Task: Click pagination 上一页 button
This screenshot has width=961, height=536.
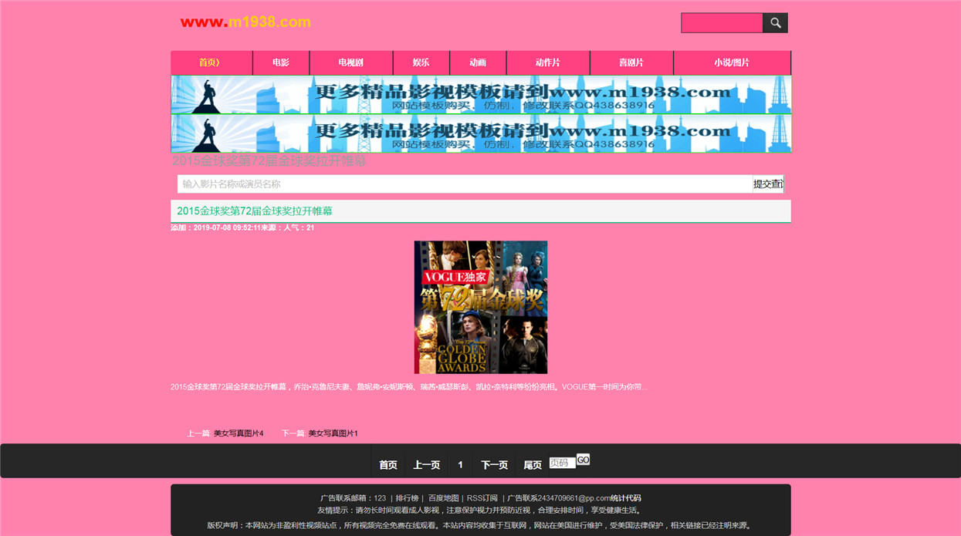Action: click(426, 465)
